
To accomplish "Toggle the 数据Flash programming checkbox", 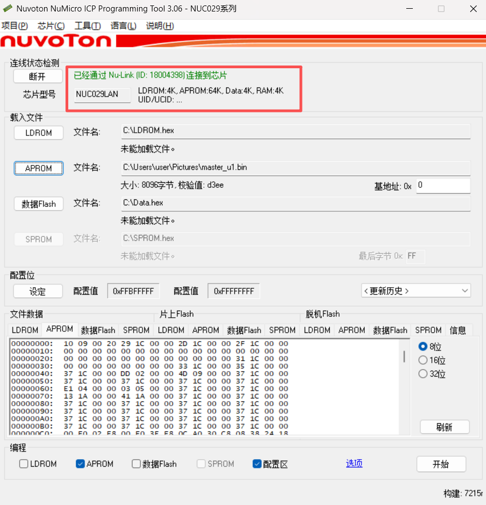I will click(137, 464).
